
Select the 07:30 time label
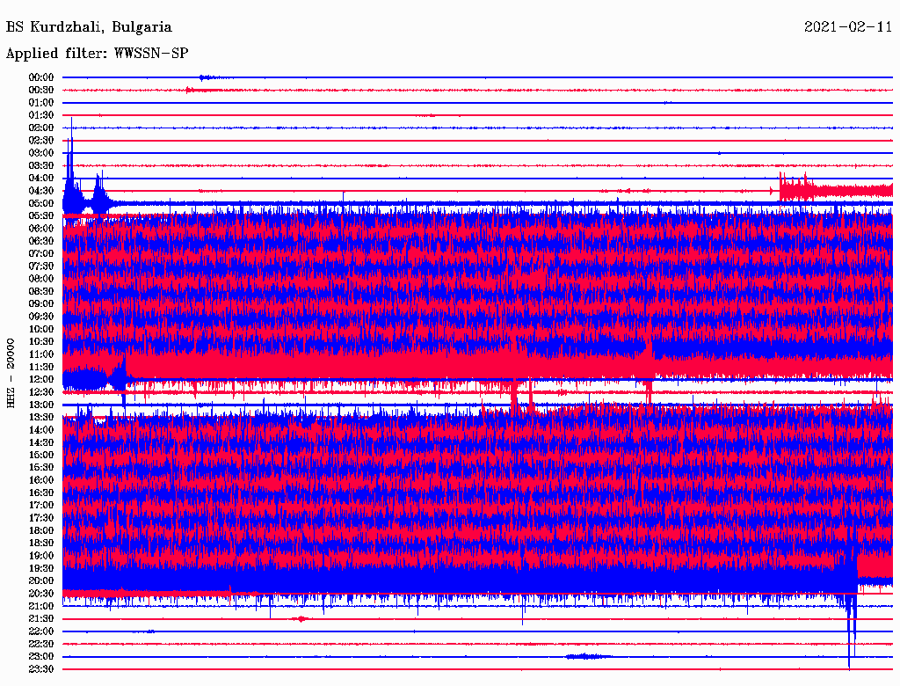[x=41, y=266]
